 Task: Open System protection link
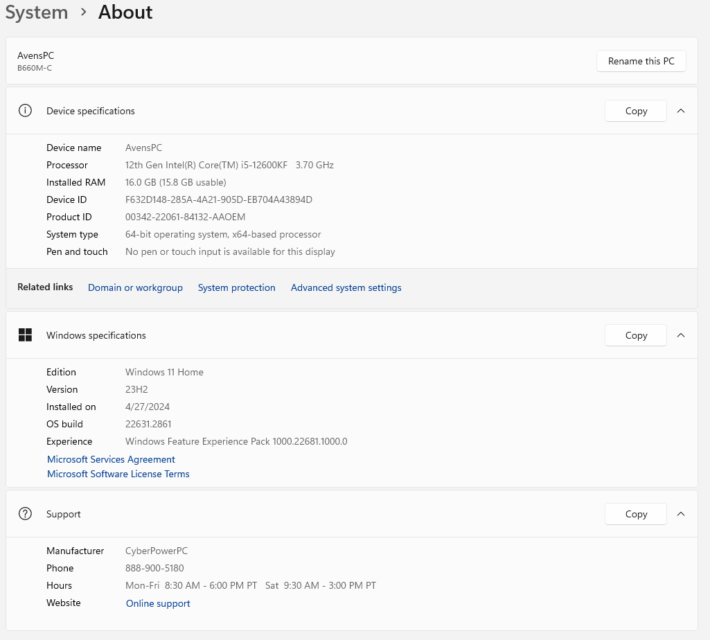click(236, 287)
